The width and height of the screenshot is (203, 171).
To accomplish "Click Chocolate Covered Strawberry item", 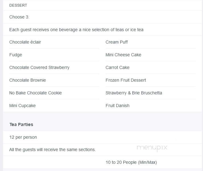I will (x=39, y=68).
